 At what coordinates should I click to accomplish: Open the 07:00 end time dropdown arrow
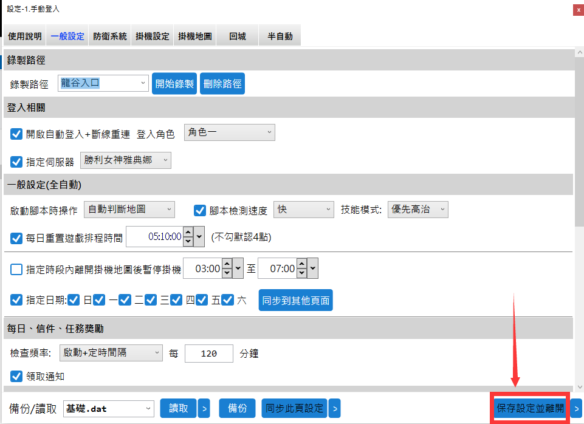pos(312,268)
